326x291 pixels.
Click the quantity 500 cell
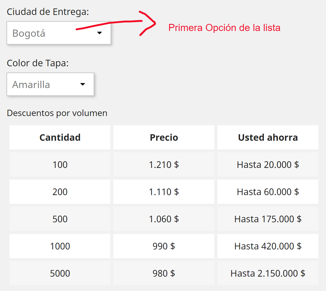coord(60,219)
